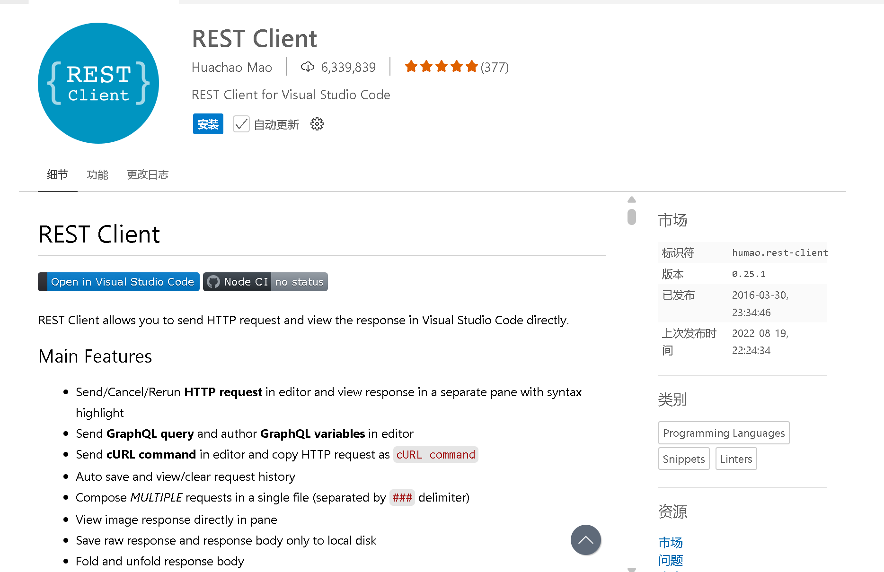Click the Linters category tag
Viewport: 884px width, 572px height.
pyautogui.click(x=736, y=459)
